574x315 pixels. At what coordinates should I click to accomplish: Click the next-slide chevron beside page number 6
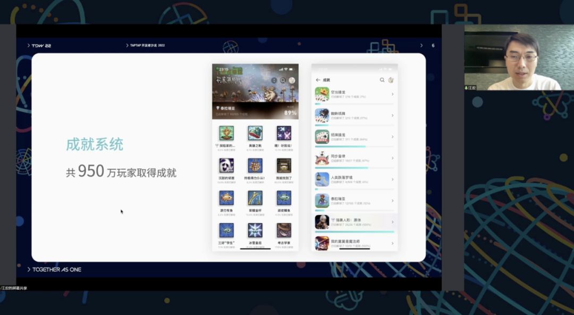tap(421, 45)
